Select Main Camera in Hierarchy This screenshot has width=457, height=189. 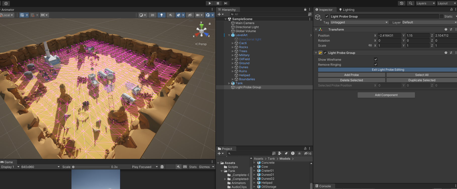(245, 23)
